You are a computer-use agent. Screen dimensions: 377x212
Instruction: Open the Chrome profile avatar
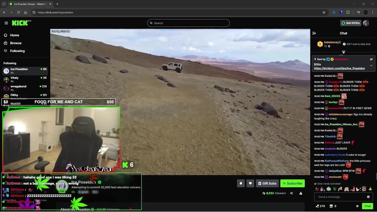tap(366, 12)
